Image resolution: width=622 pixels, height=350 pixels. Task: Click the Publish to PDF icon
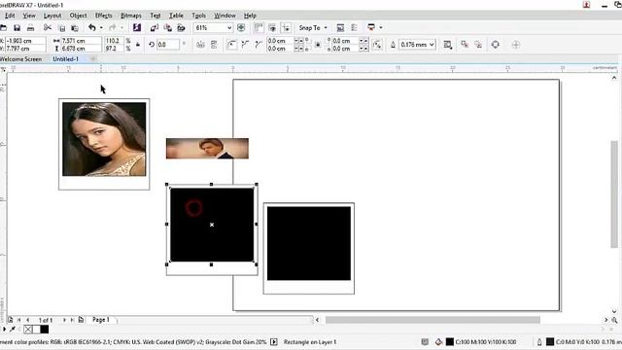[182, 28]
